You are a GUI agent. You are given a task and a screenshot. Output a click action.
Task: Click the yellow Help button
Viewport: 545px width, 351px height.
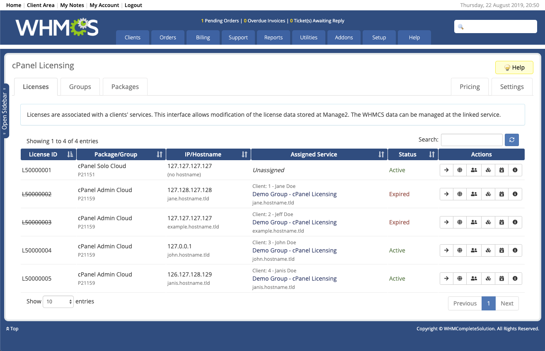pos(514,67)
